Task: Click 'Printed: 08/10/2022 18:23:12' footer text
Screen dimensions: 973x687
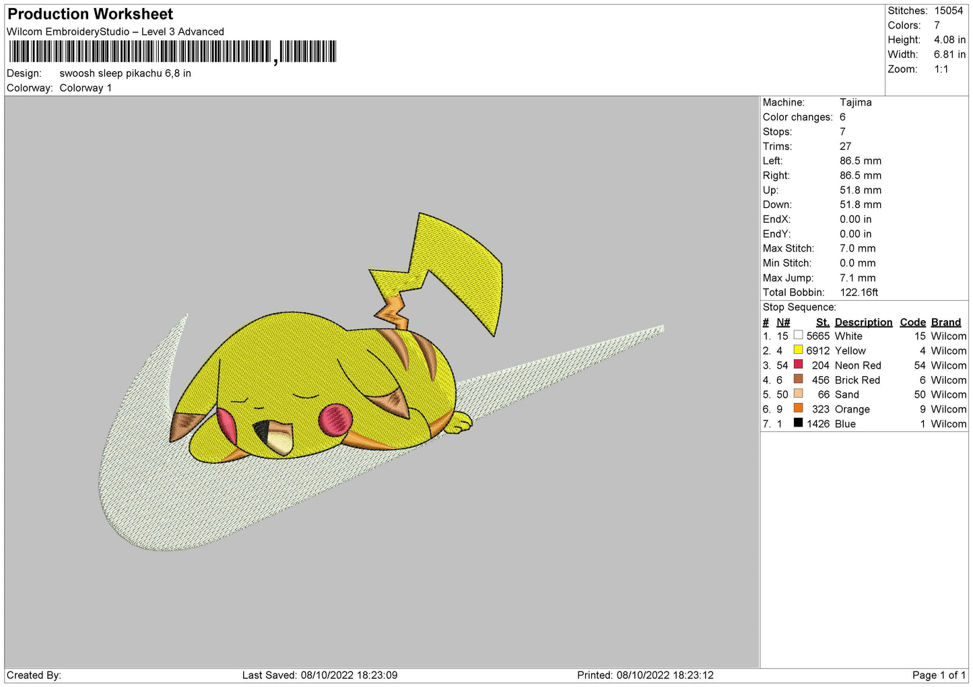Action: click(645, 675)
